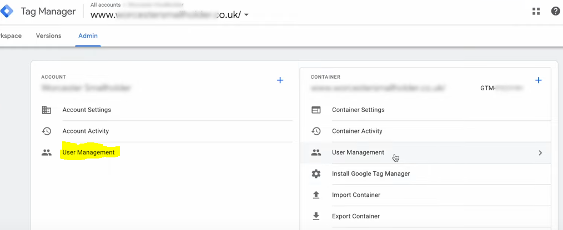Click the Tag Manager title text

[x=48, y=12]
